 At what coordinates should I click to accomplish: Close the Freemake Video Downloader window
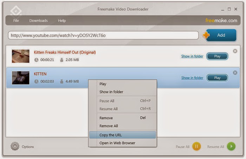(x=236, y=9)
